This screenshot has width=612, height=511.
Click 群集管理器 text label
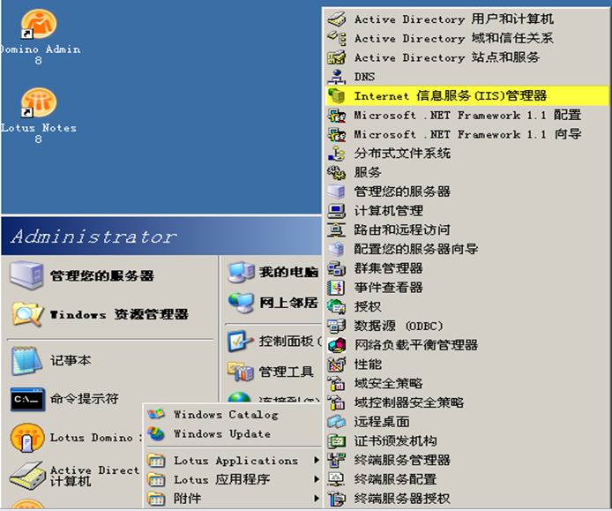pos(388,268)
